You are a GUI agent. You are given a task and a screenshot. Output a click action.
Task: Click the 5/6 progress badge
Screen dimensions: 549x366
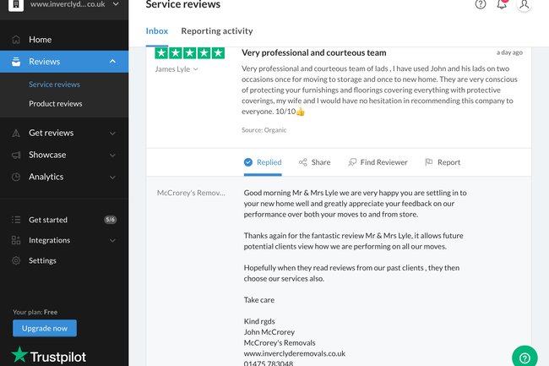(111, 220)
